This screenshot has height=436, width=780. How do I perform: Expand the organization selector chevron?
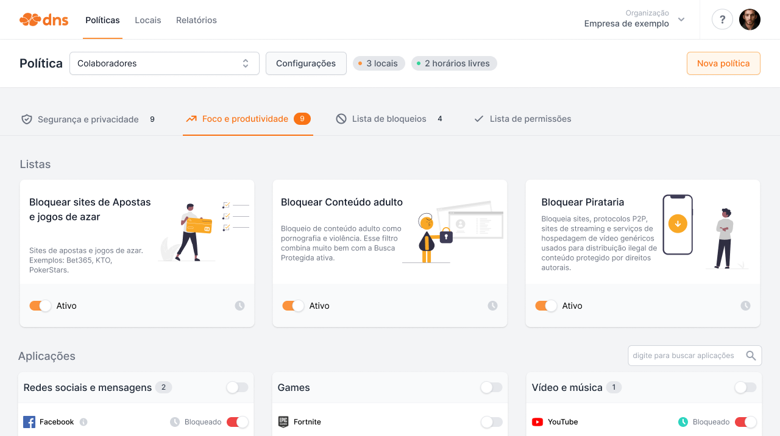coord(681,19)
